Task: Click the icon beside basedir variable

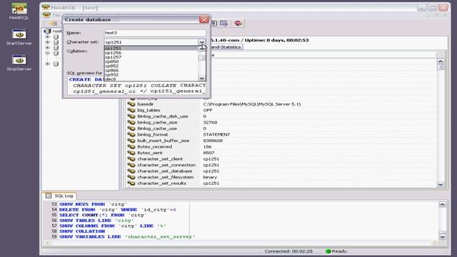Action: coord(131,104)
